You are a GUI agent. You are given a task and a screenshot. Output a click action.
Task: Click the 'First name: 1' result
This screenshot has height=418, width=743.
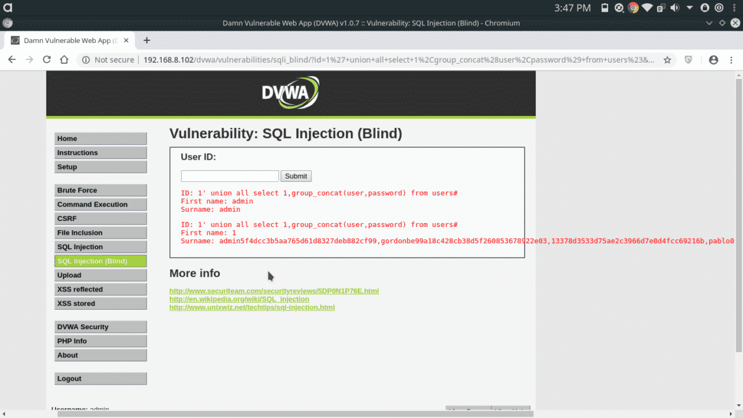[x=208, y=233]
